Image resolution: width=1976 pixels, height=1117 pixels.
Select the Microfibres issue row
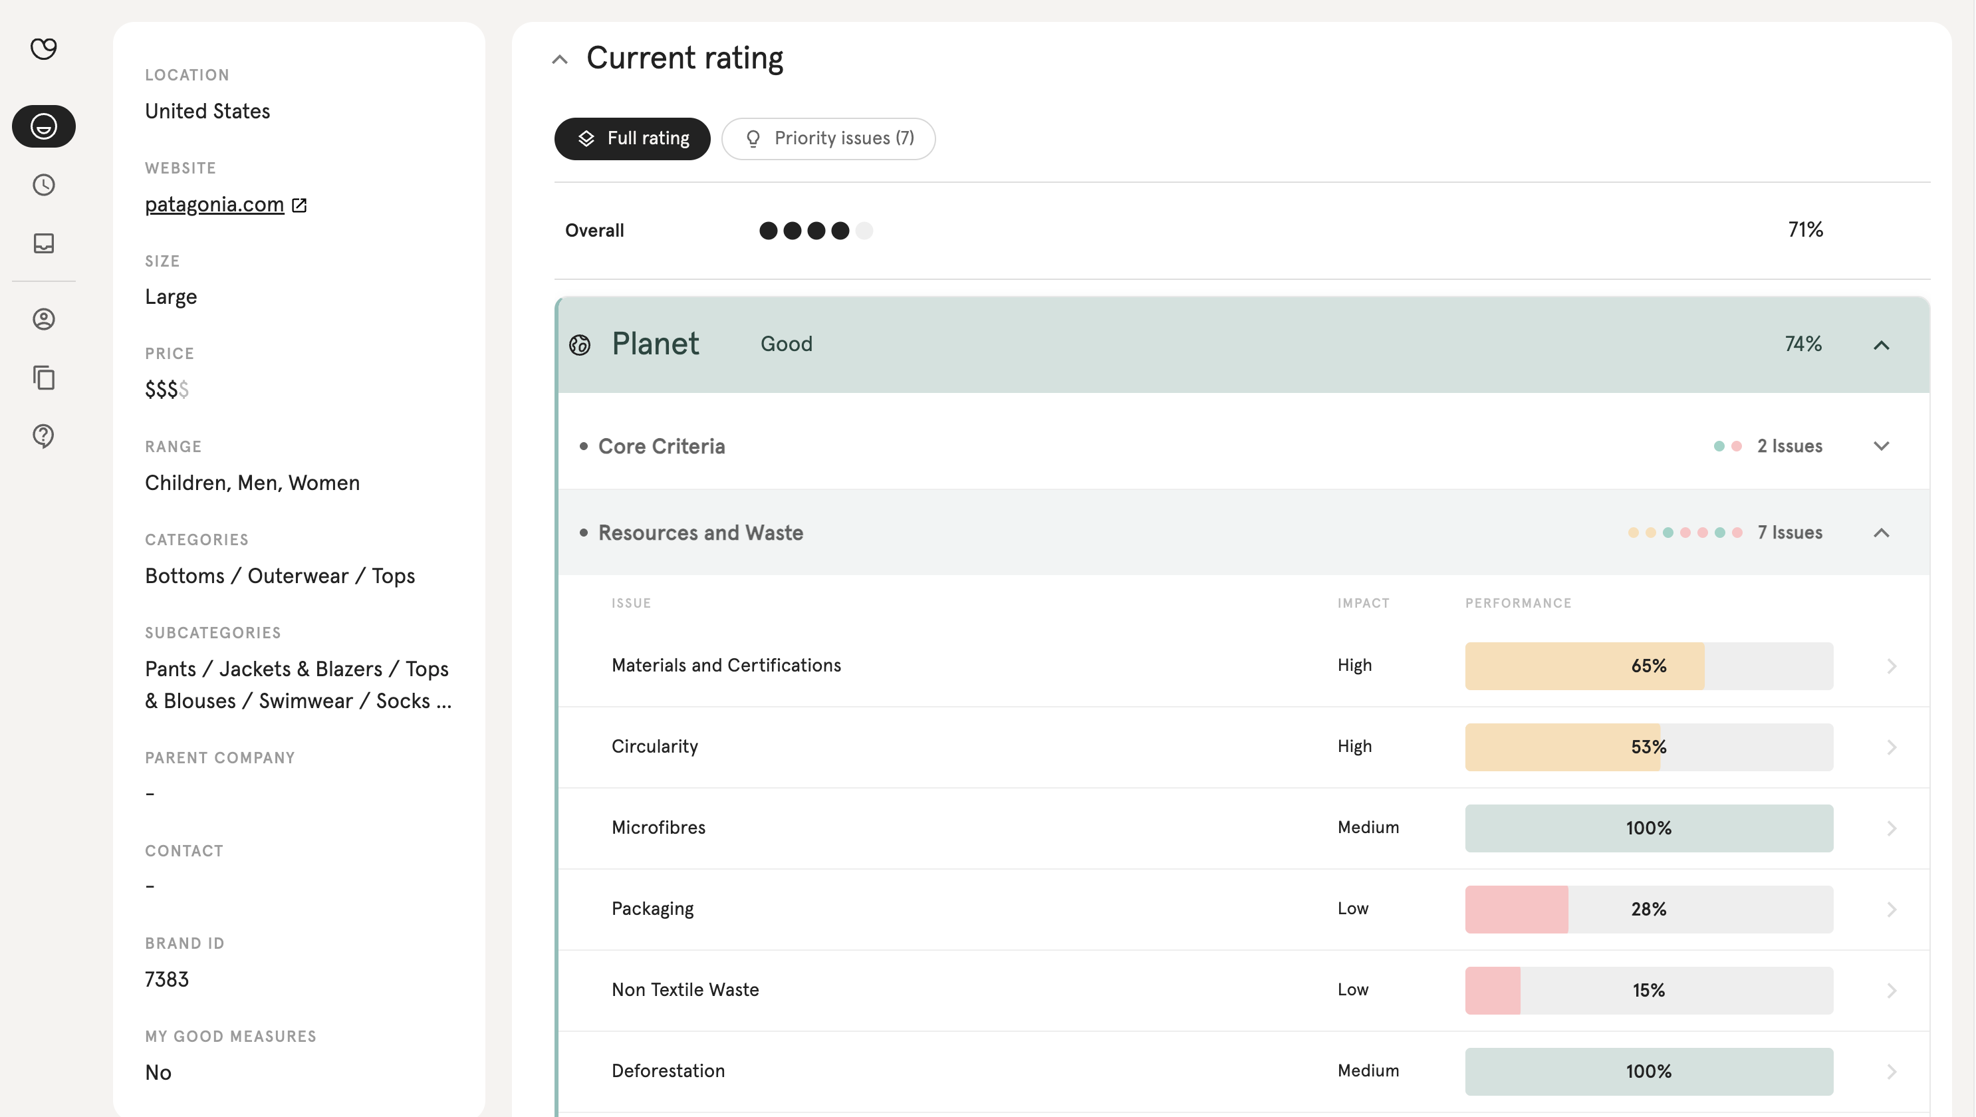click(x=1244, y=828)
